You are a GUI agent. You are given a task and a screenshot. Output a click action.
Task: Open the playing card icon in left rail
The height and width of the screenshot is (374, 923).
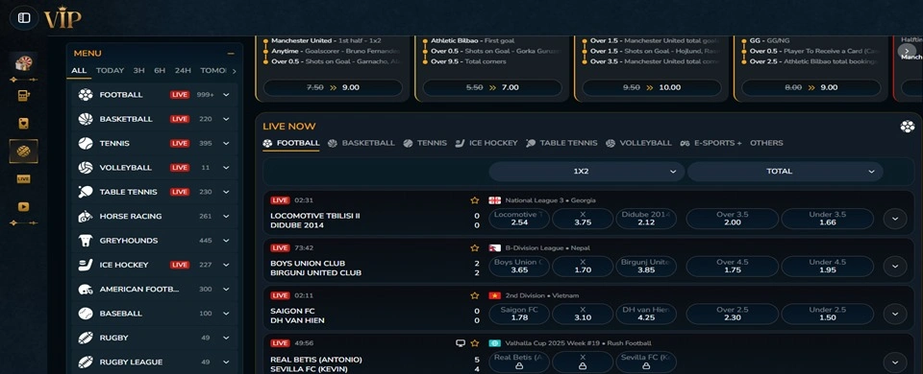pyautogui.click(x=23, y=124)
